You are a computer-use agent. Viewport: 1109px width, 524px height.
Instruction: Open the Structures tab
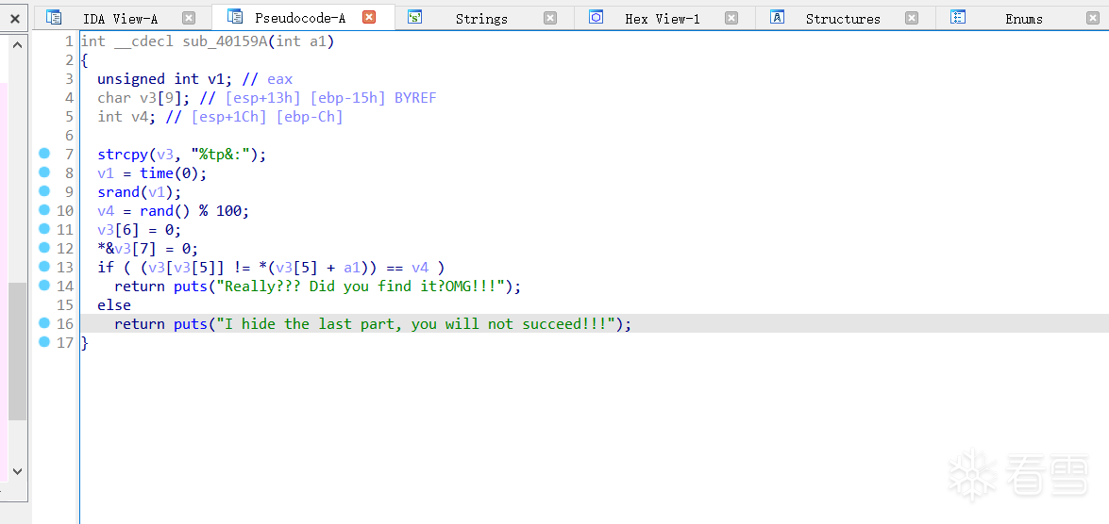(x=842, y=19)
